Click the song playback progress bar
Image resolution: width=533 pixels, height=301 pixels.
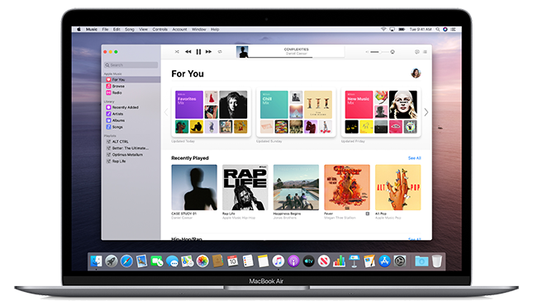297,58
